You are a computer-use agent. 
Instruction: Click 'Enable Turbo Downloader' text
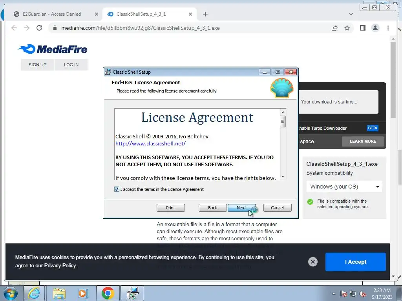point(323,128)
